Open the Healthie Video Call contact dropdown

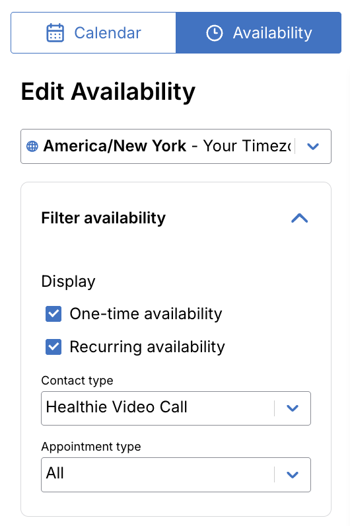coord(176,408)
